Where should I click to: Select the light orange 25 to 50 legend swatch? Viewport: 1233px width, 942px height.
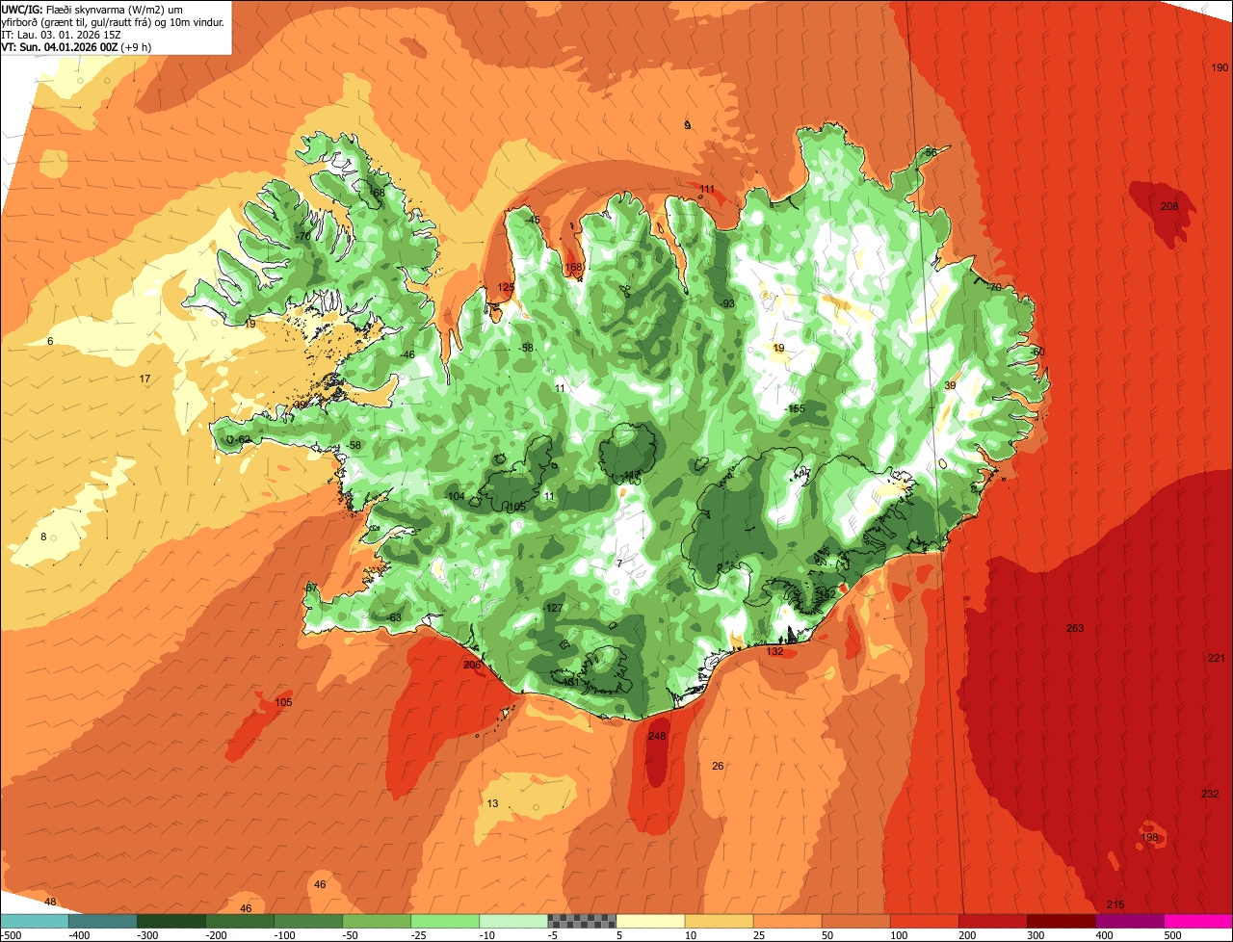click(x=787, y=921)
